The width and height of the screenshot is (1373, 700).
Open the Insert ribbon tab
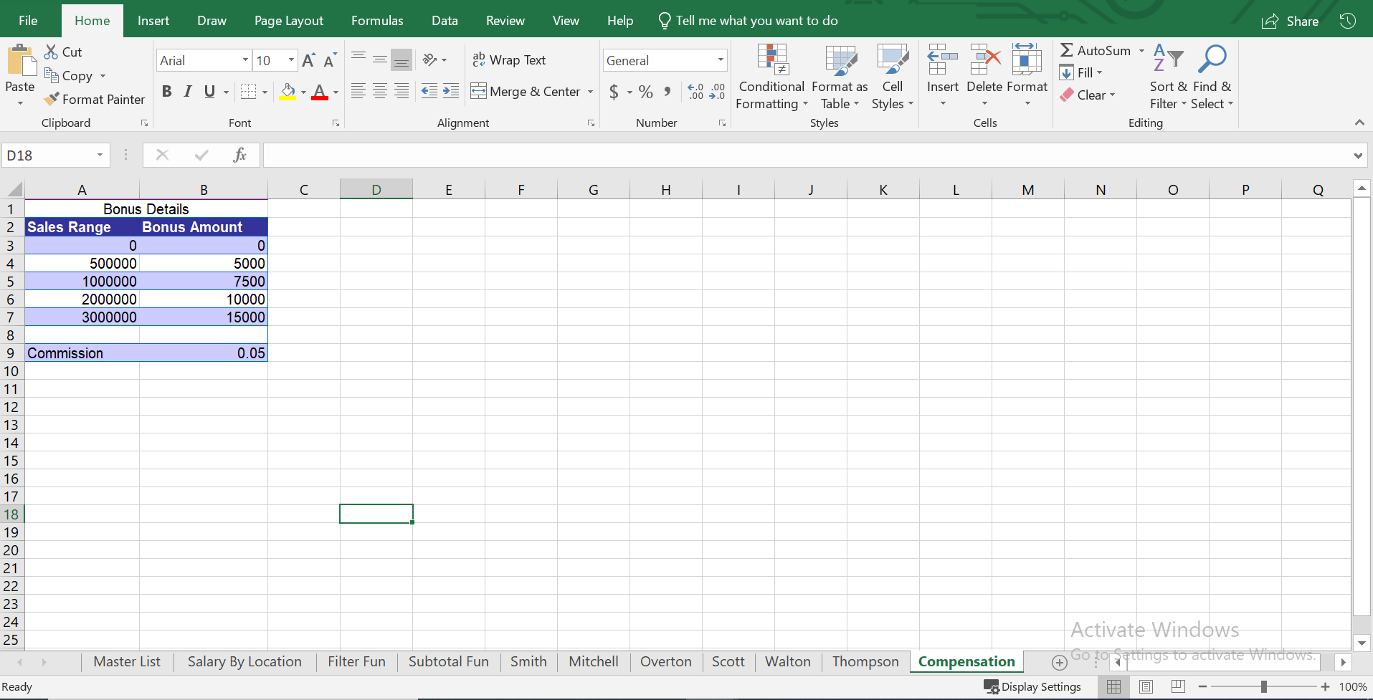153,21
